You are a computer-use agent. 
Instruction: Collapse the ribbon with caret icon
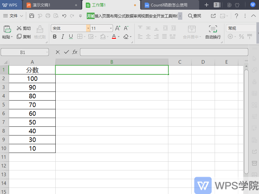click(253, 16)
